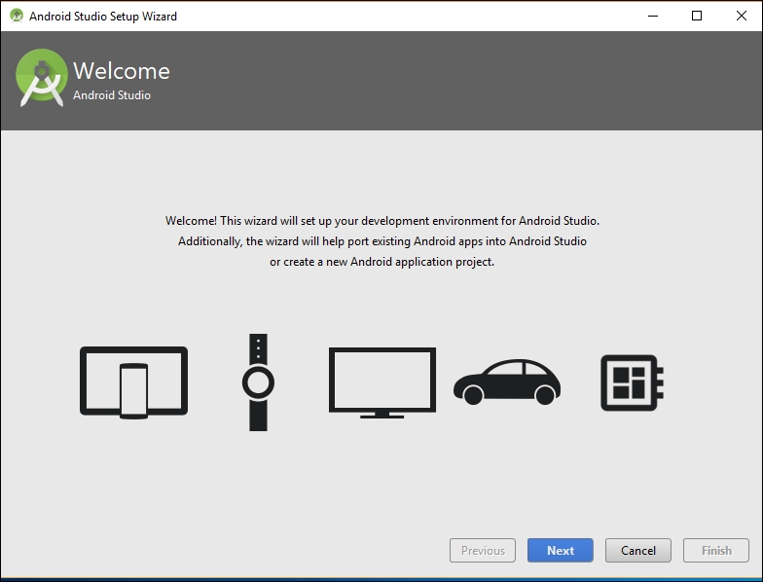
Task: Click the Cancel button
Action: pyautogui.click(x=638, y=551)
